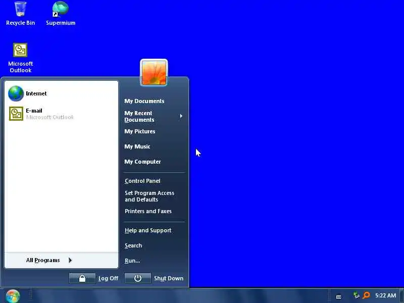Click the user account flower picture
The width and height of the screenshot is (404, 303).
(154, 73)
